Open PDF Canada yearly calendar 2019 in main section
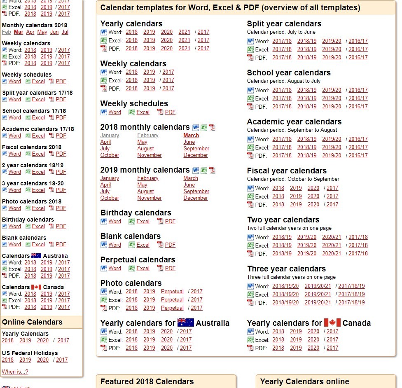This screenshot has width=402, height=388. coord(296,348)
